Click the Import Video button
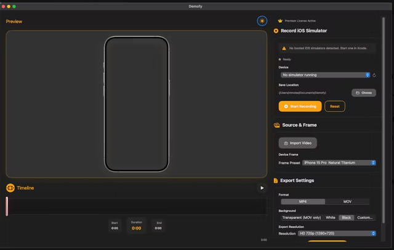394x250 pixels. click(x=297, y=143)
